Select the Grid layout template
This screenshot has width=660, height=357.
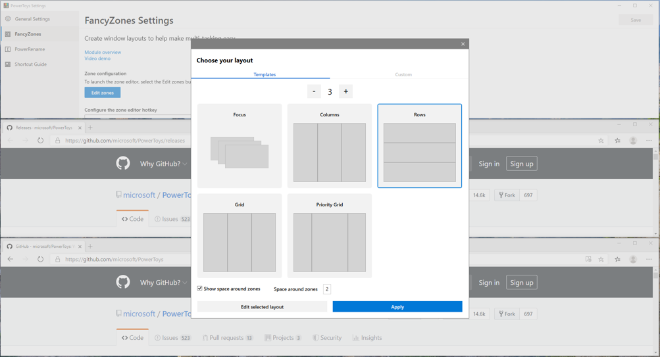click(x=240, y=236)
